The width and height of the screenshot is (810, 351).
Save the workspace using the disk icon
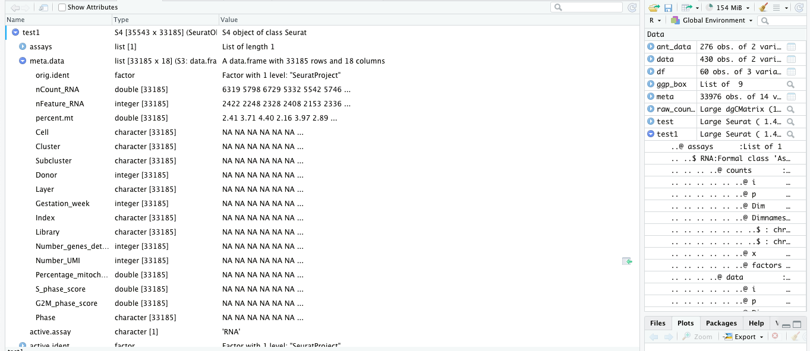click(x=669, y=7)
